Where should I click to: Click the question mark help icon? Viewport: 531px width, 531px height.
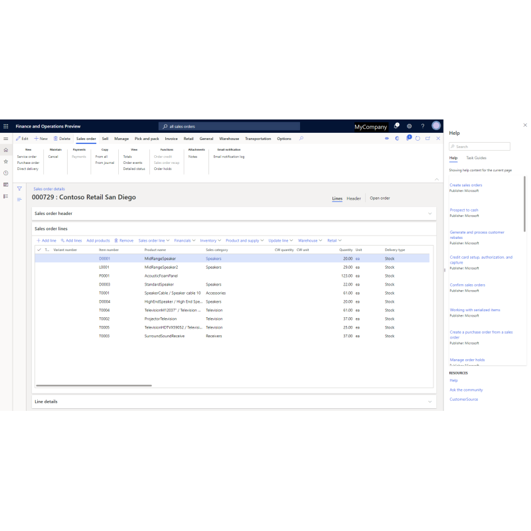pos(423,126)
